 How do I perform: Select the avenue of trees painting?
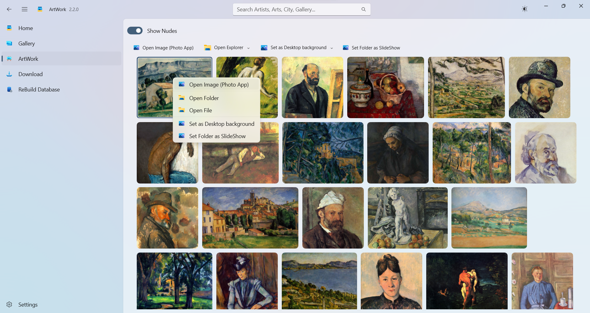pos(175,281)
